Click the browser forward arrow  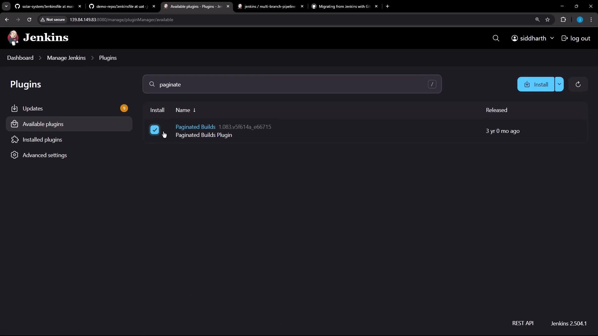click(x=18, y=20)
